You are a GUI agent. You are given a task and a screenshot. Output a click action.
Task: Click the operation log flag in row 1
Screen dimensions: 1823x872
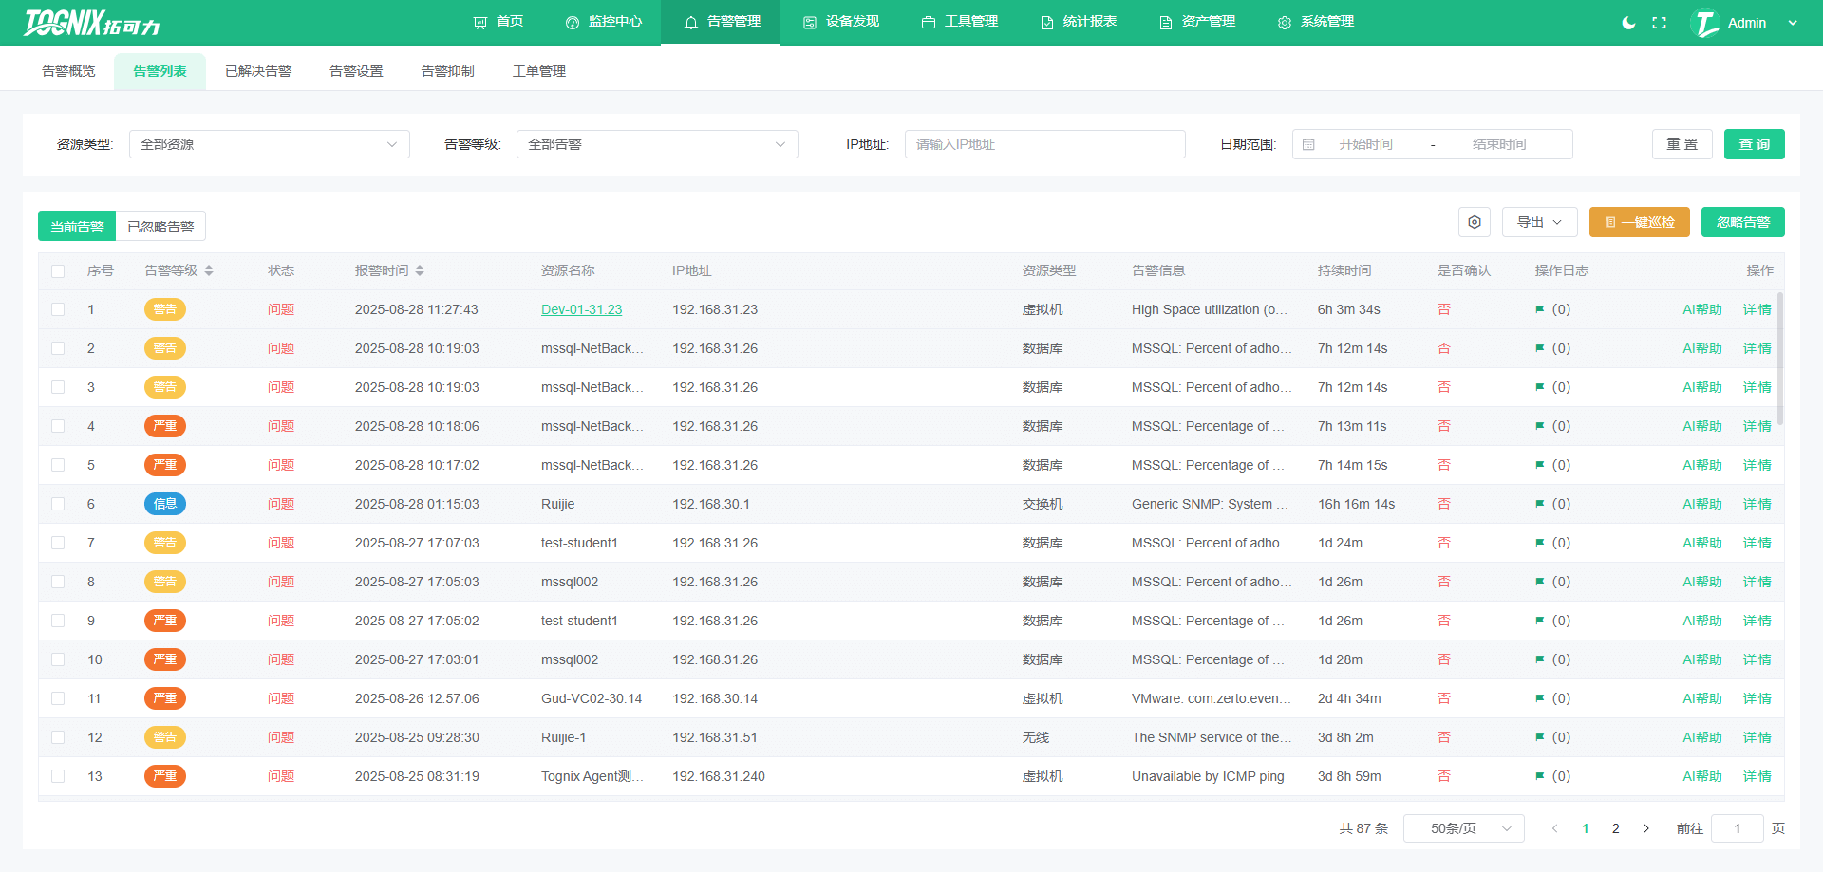pos(1539,309)
